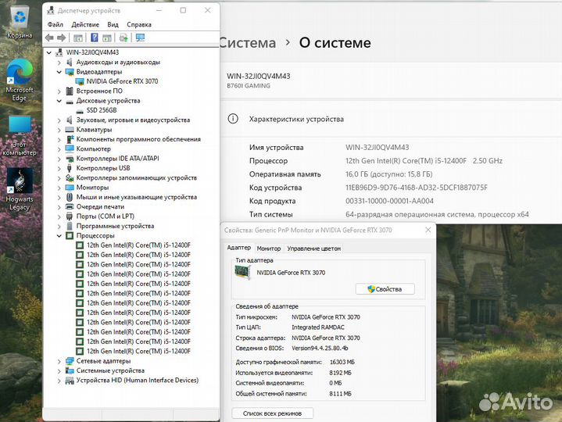
Task: Select the SSD 256GB disk entry
Action: click(102, 110)
